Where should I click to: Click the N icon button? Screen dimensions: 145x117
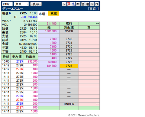pyautogui.click(x=96, y=4)
